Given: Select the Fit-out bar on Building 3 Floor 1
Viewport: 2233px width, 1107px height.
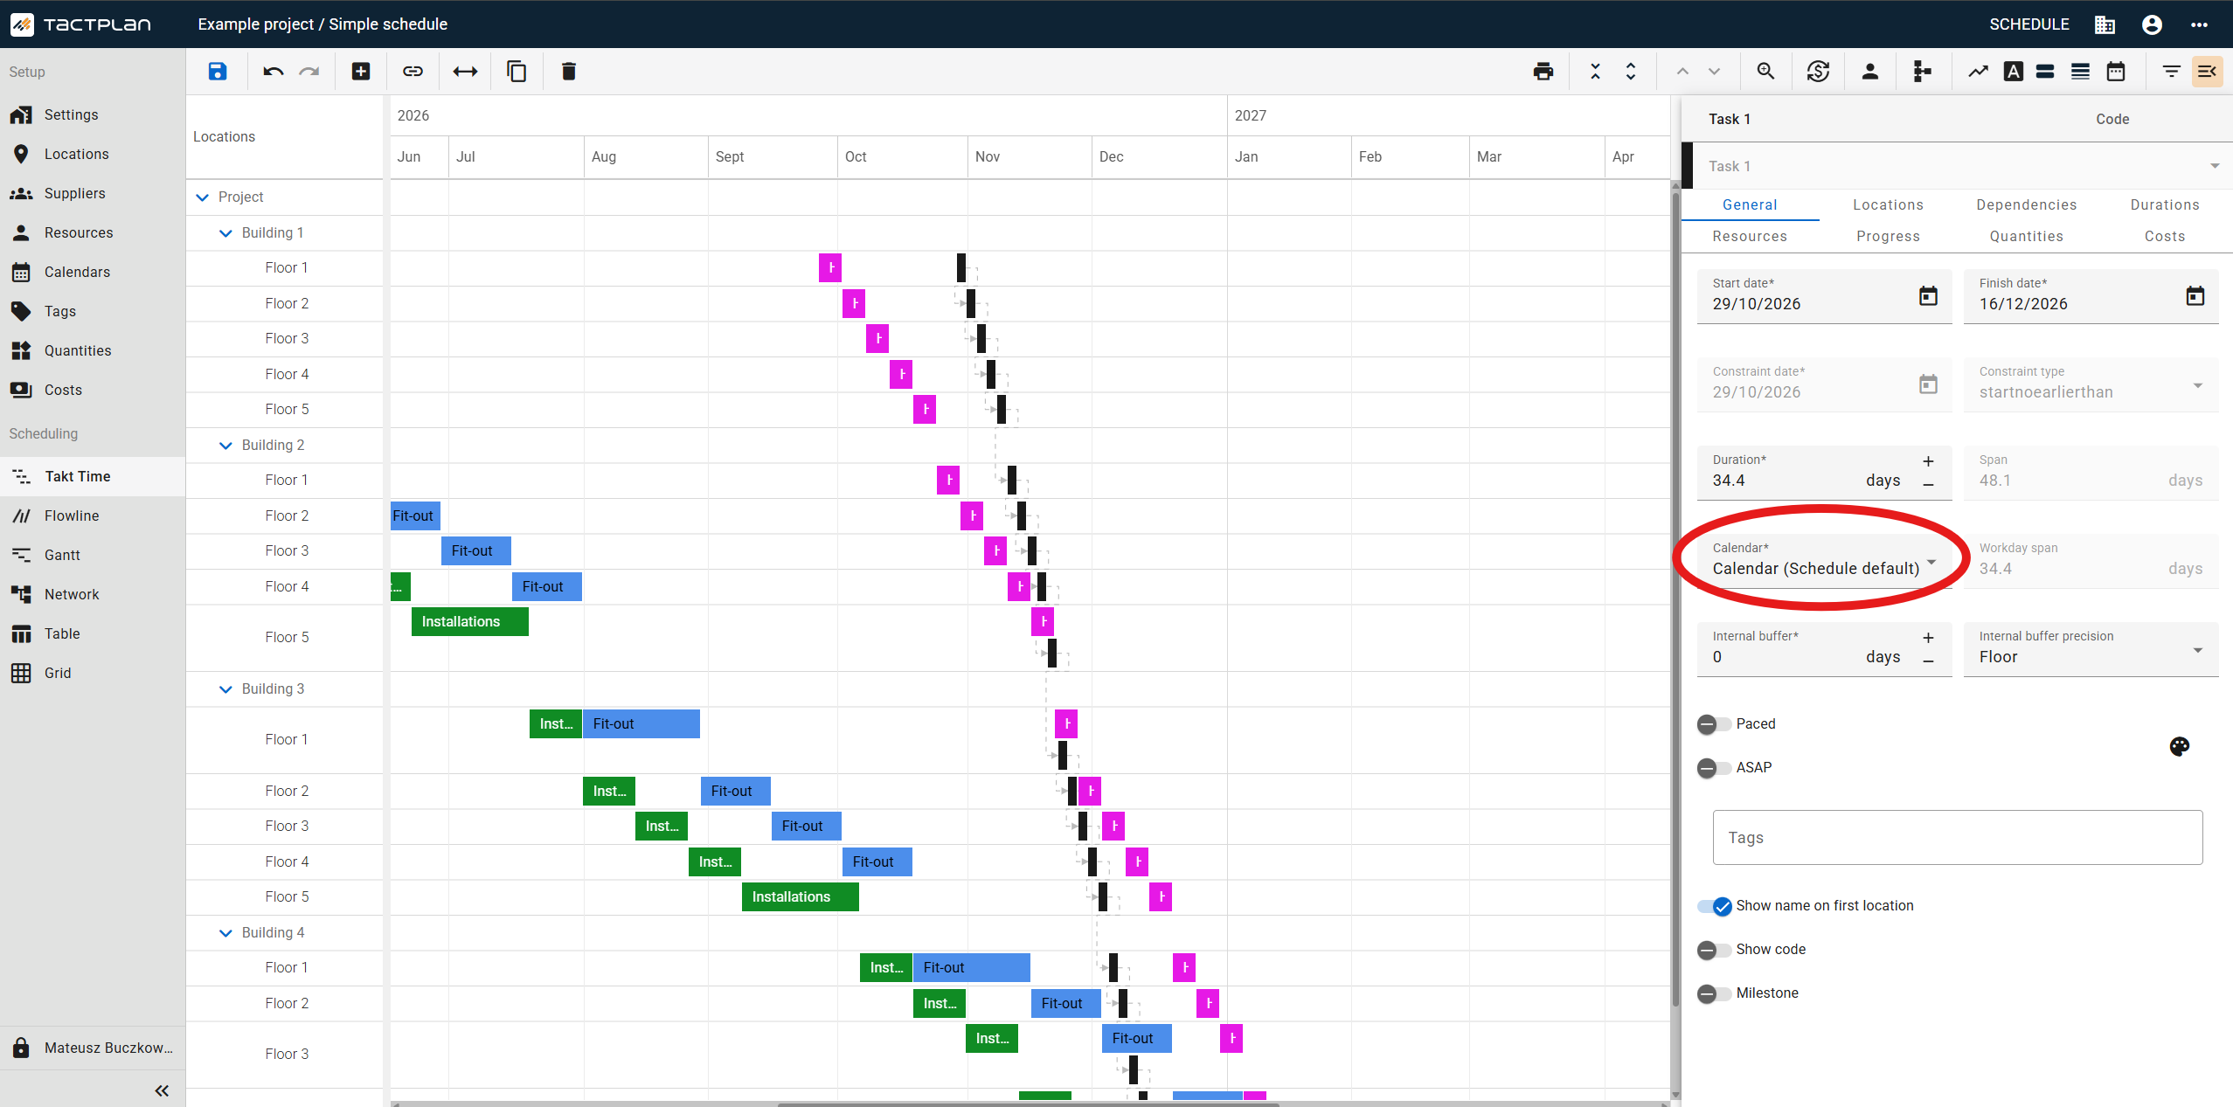Looking at the screenshot, I should [x=641, y=723].
